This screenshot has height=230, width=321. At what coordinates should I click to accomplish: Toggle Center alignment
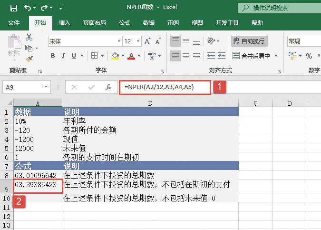pyautogui.click(x=186, y=56)
